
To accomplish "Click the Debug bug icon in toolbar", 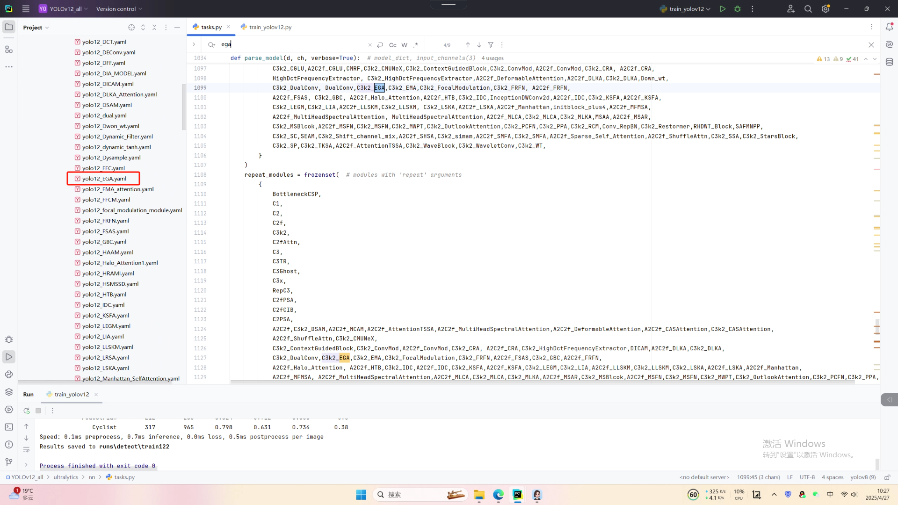I will pos(738,9).
